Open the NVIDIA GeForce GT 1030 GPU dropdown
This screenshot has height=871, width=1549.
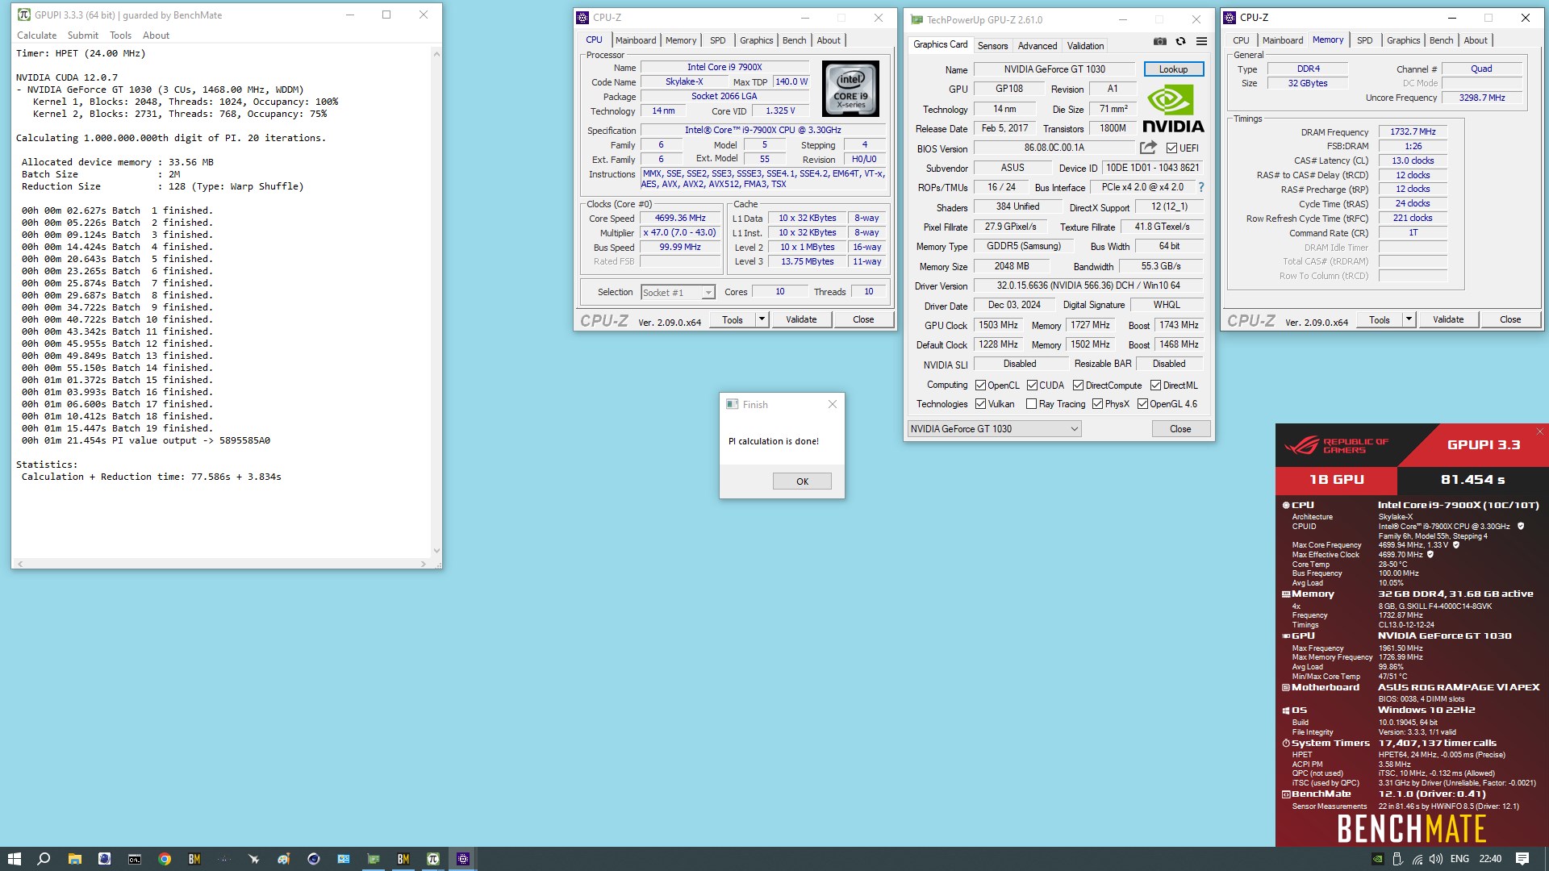(994, 429)
